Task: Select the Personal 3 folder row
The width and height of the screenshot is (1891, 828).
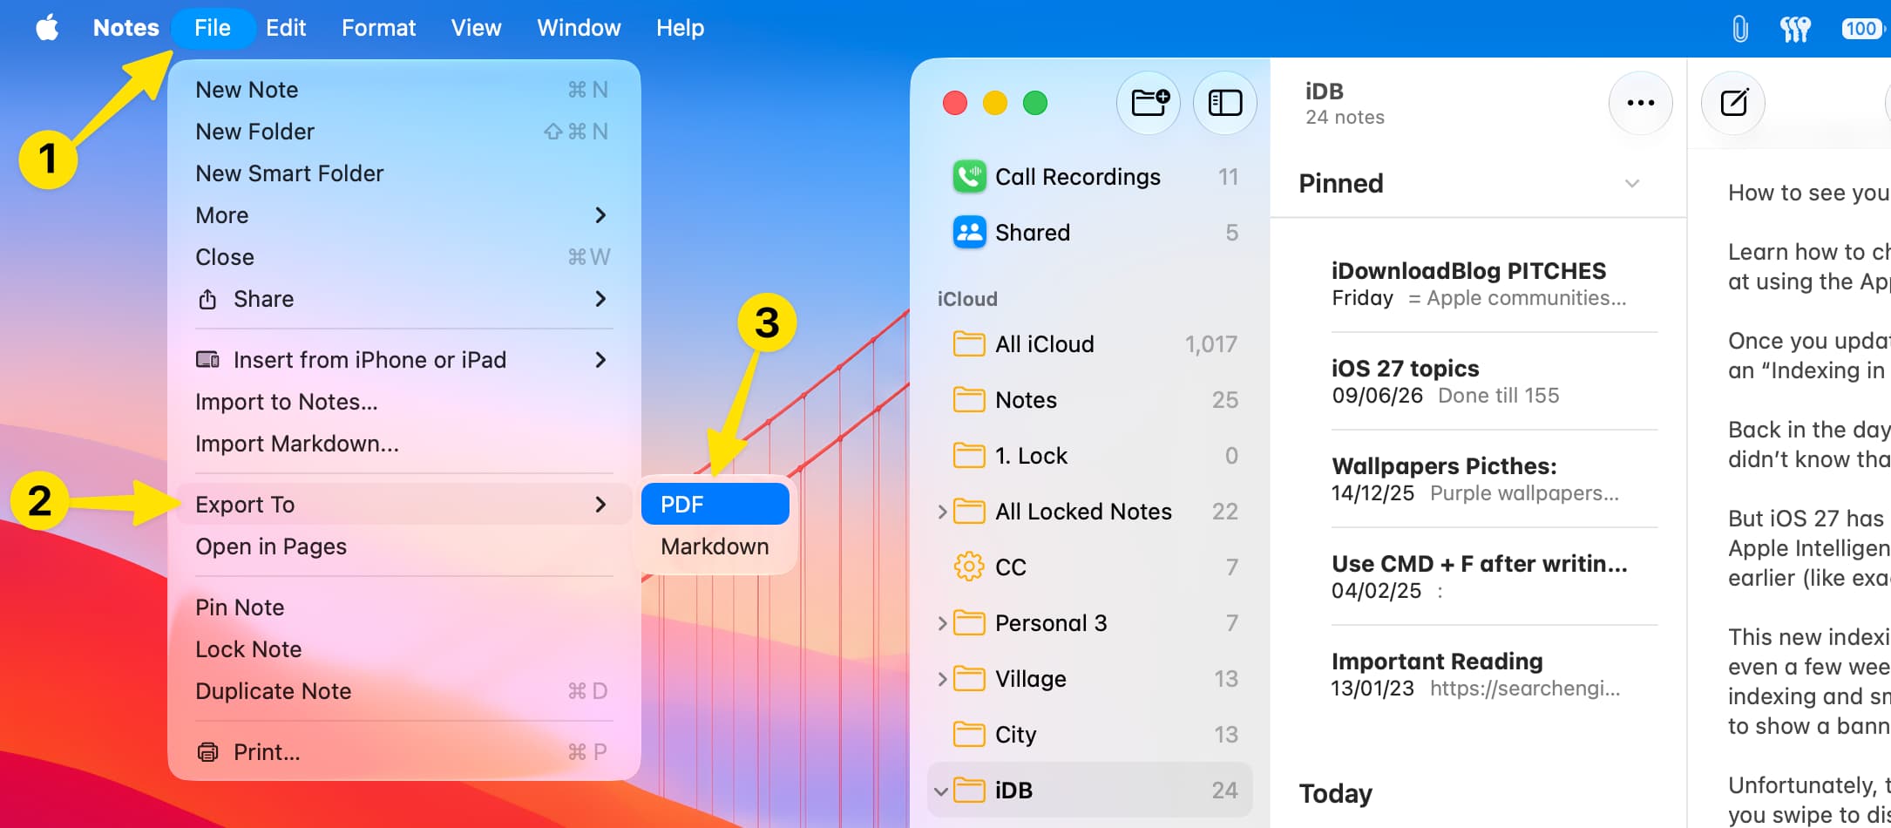Action: (1089, 623)
